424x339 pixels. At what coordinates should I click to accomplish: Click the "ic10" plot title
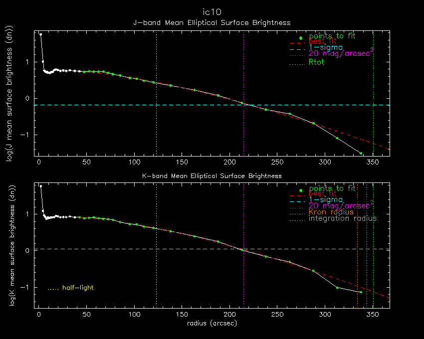(x=212, y=12)
